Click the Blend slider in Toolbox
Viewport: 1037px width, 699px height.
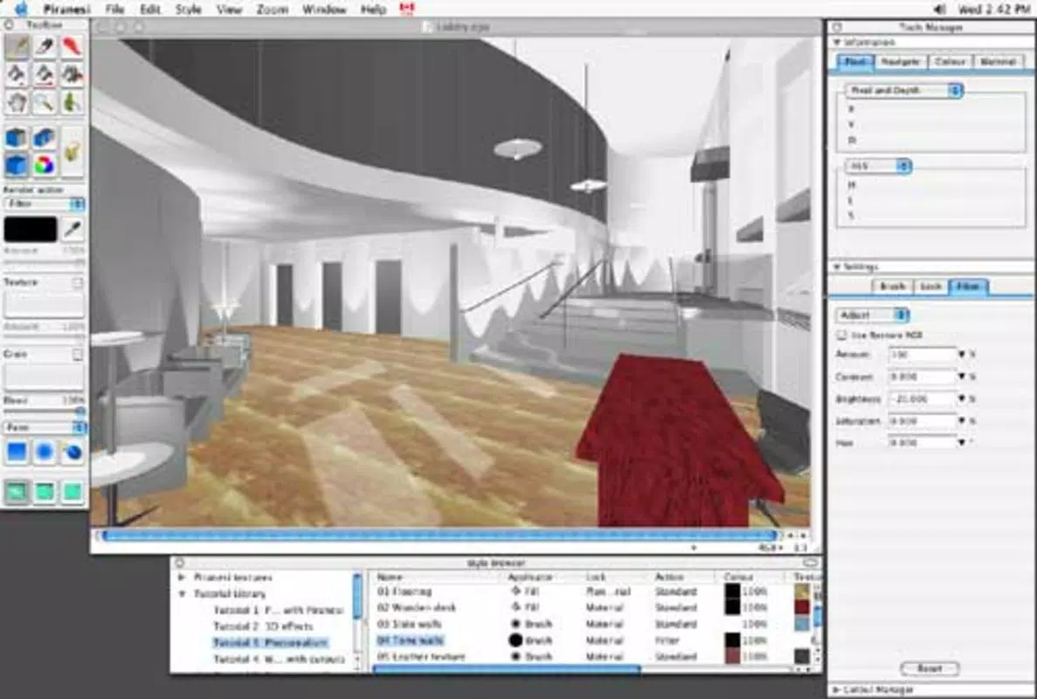(x=45, y=411)
